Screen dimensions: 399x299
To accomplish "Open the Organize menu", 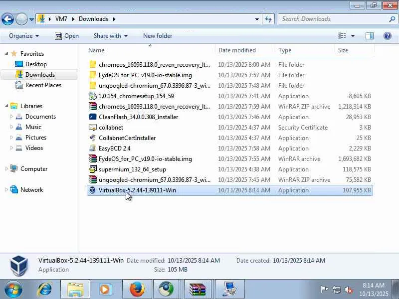I will pyautogui.click(x=24, y=36).
